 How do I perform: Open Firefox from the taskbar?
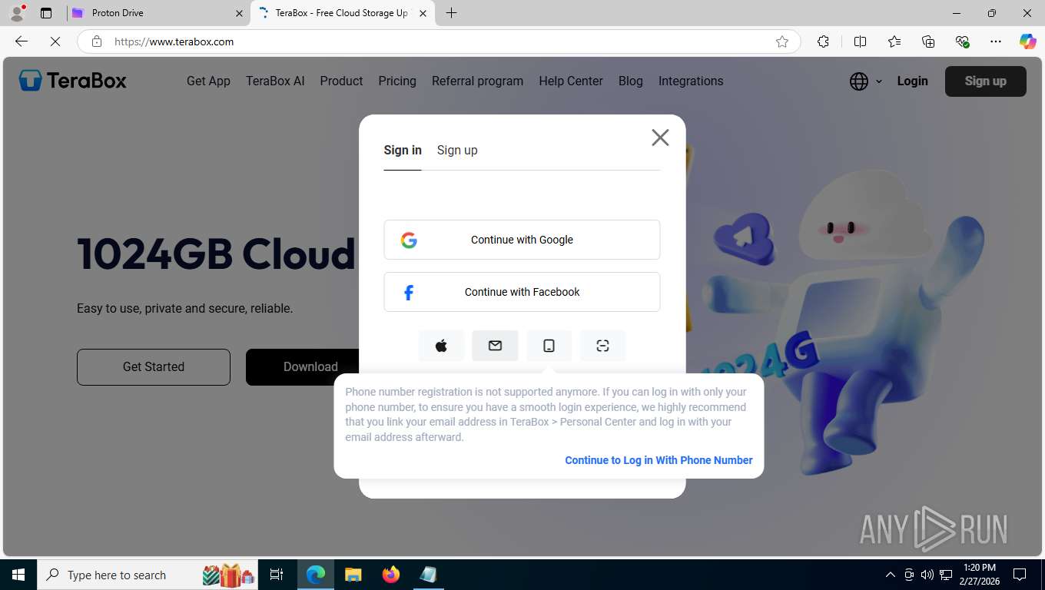tap(391, 575)
